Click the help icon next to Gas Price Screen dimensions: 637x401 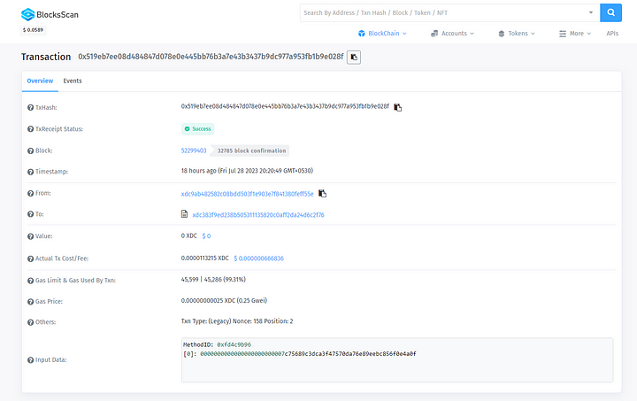click(x=31, y=301)
